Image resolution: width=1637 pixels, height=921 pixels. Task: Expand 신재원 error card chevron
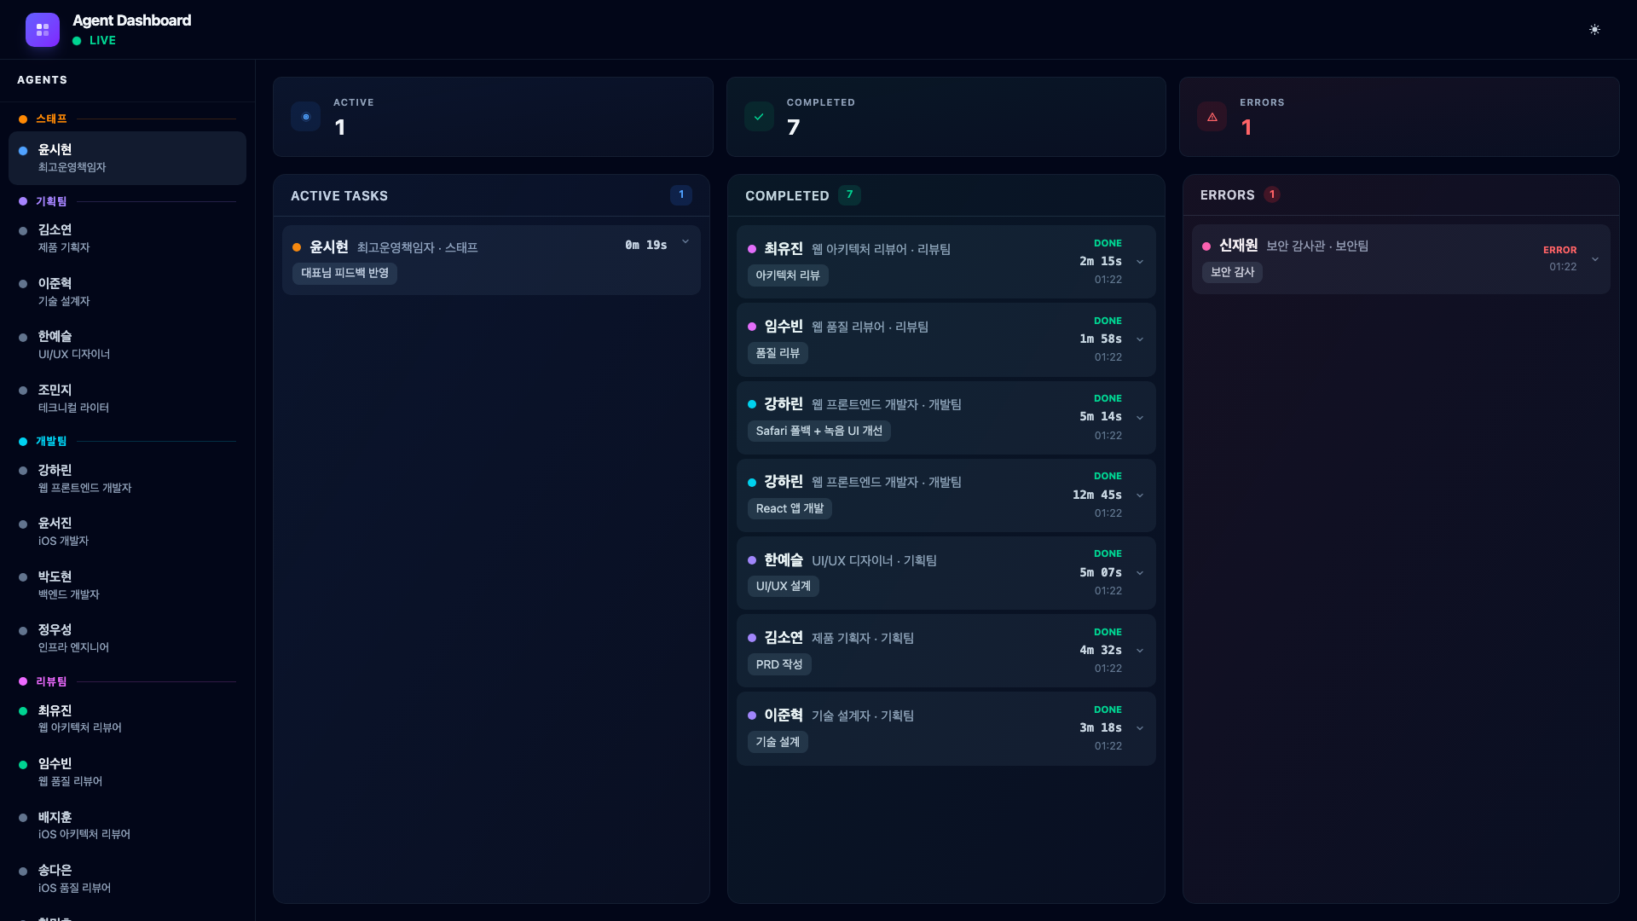pos(1594,258)
